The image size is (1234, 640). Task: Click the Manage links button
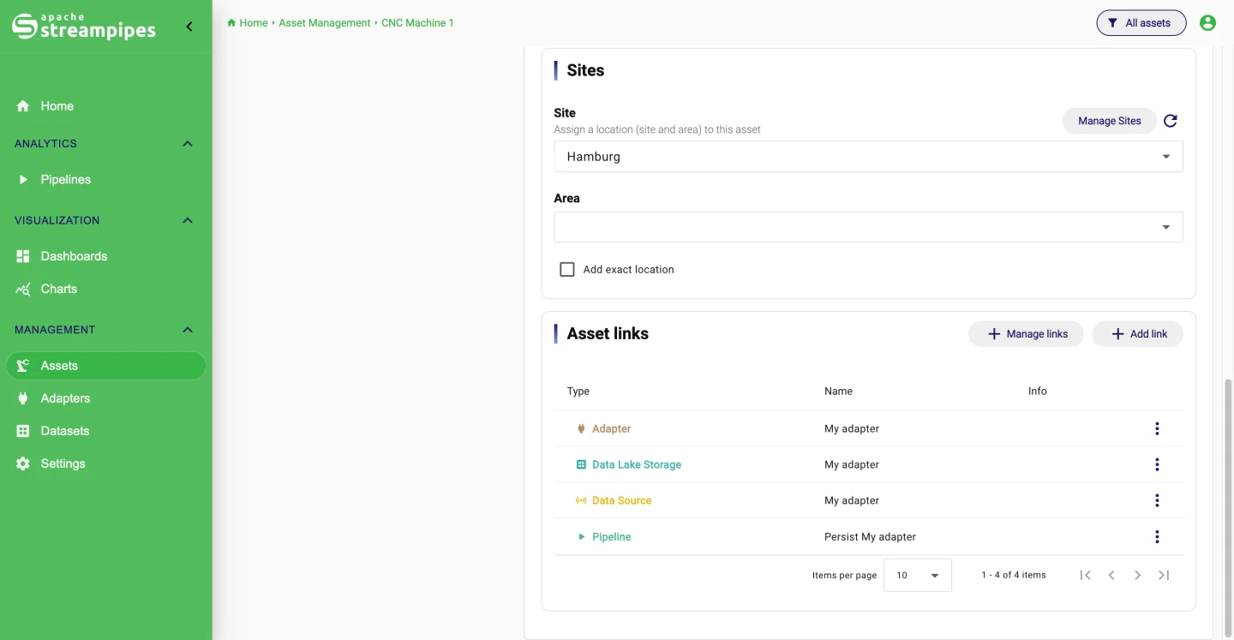point(1026,334)
